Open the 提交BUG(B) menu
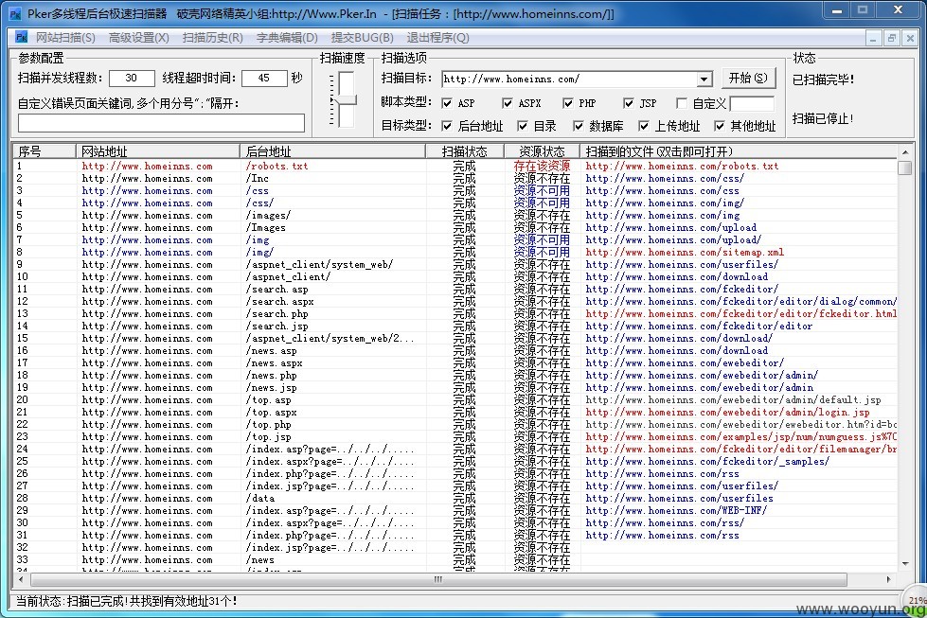The image size is (927, 618). point(362,38)
